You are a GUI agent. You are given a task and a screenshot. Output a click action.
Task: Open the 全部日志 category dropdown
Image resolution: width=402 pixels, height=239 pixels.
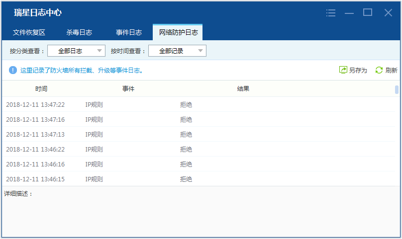pos(76,51)
